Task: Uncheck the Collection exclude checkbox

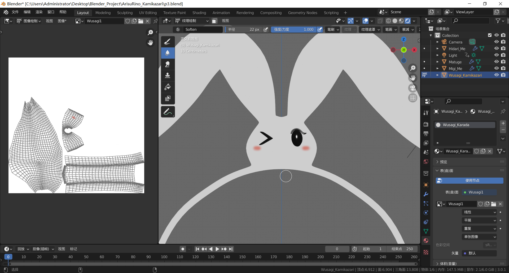Action: (x=490, y=35)
